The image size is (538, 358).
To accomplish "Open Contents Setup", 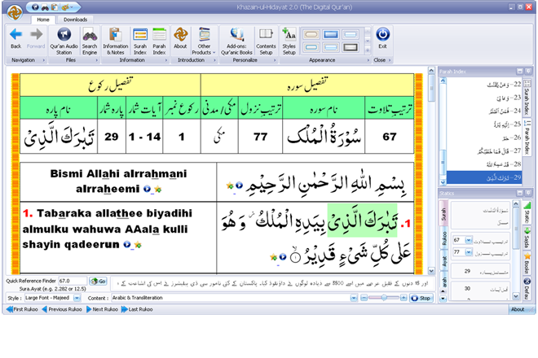I will [x=266, y=41].
